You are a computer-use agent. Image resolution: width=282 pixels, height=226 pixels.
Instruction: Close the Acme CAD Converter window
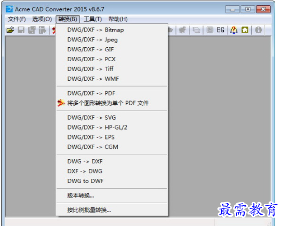263,9
